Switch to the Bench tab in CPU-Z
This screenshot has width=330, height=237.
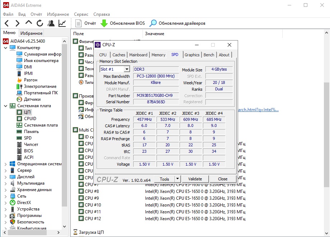209,55
